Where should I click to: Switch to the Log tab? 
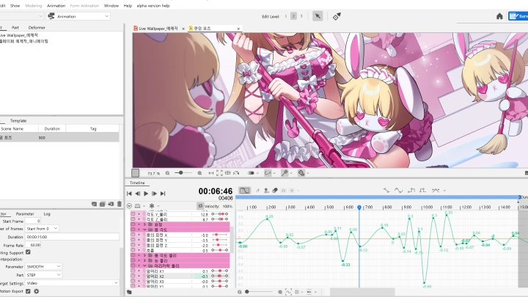[47, 214]
